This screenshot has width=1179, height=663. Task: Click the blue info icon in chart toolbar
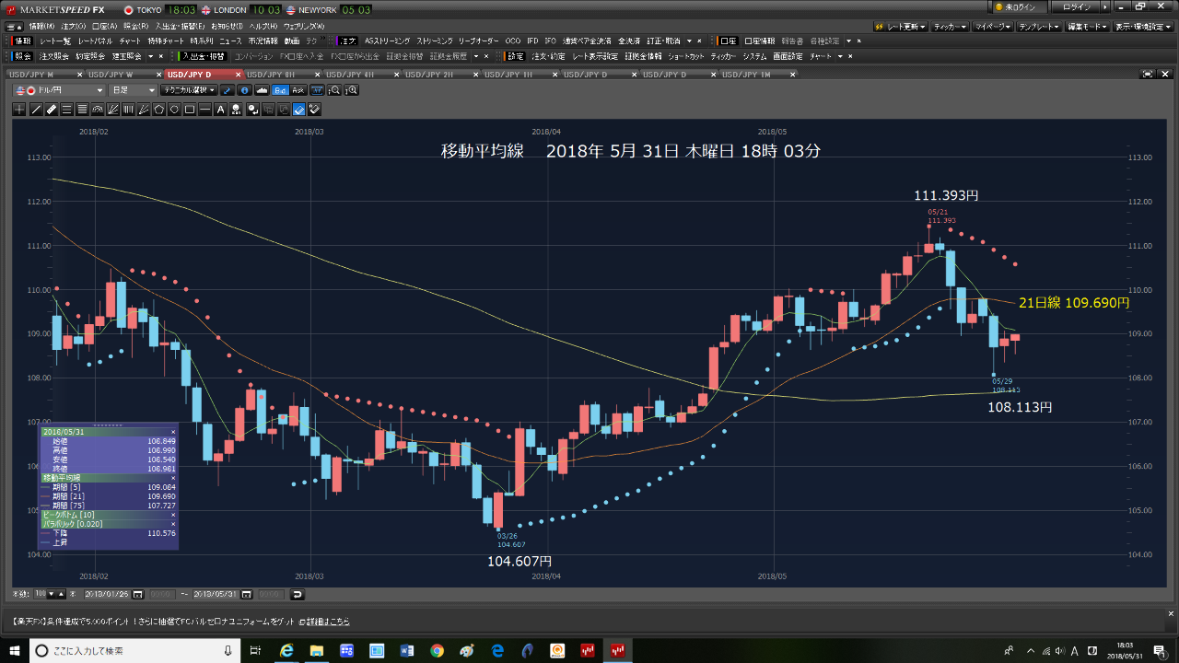coord(244,90)
